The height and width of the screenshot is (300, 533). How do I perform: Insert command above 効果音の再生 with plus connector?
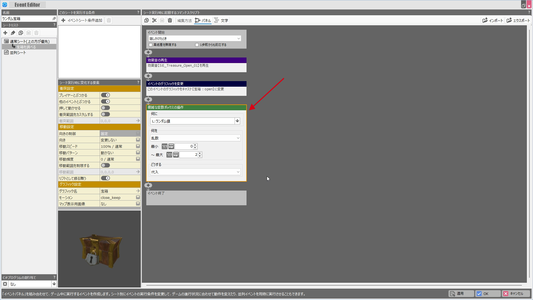148,52
